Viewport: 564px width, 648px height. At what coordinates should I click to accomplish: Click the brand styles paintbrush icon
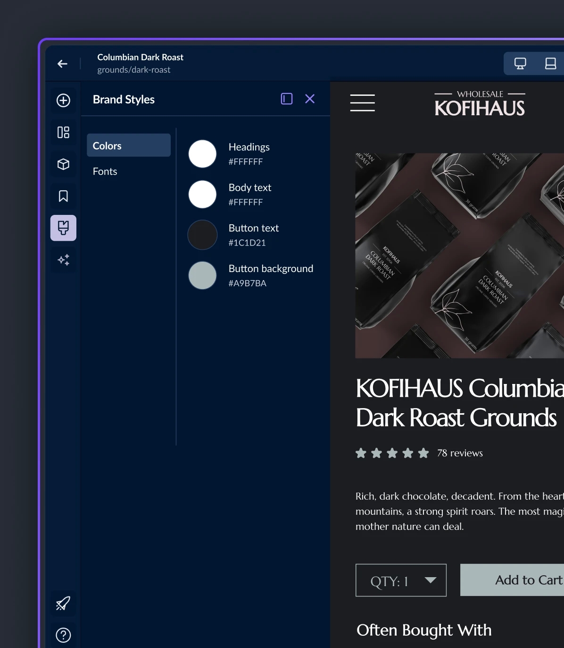[x=63, y=228]
